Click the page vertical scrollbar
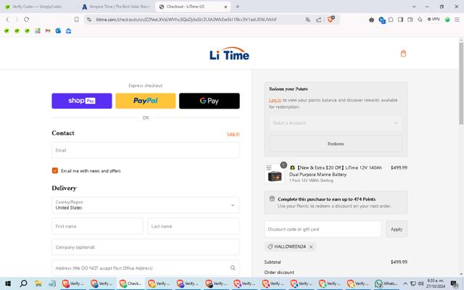This screenshot has height=290, width=464. coord(461,83)
